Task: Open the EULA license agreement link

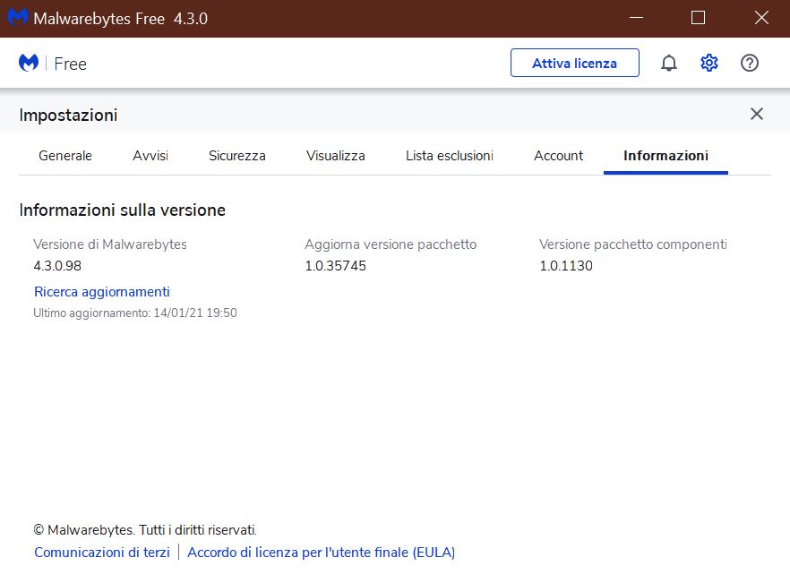Action: click(322, 553)
